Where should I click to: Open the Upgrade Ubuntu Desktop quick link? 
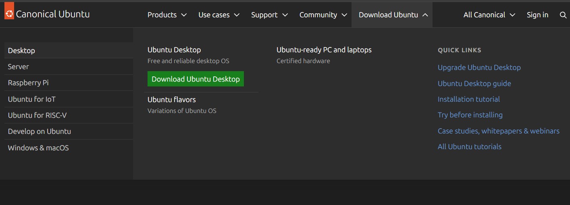(x=479, y=68)
